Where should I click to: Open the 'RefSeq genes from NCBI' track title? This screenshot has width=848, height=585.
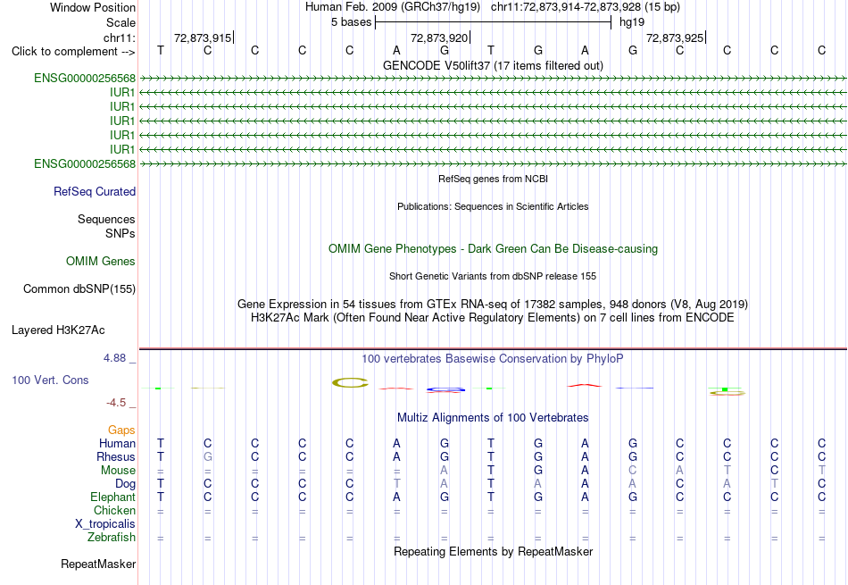click(493, 179)
